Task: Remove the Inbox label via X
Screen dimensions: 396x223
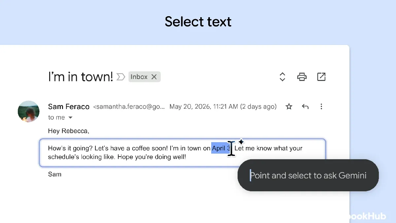Action: tap(154, 77)
